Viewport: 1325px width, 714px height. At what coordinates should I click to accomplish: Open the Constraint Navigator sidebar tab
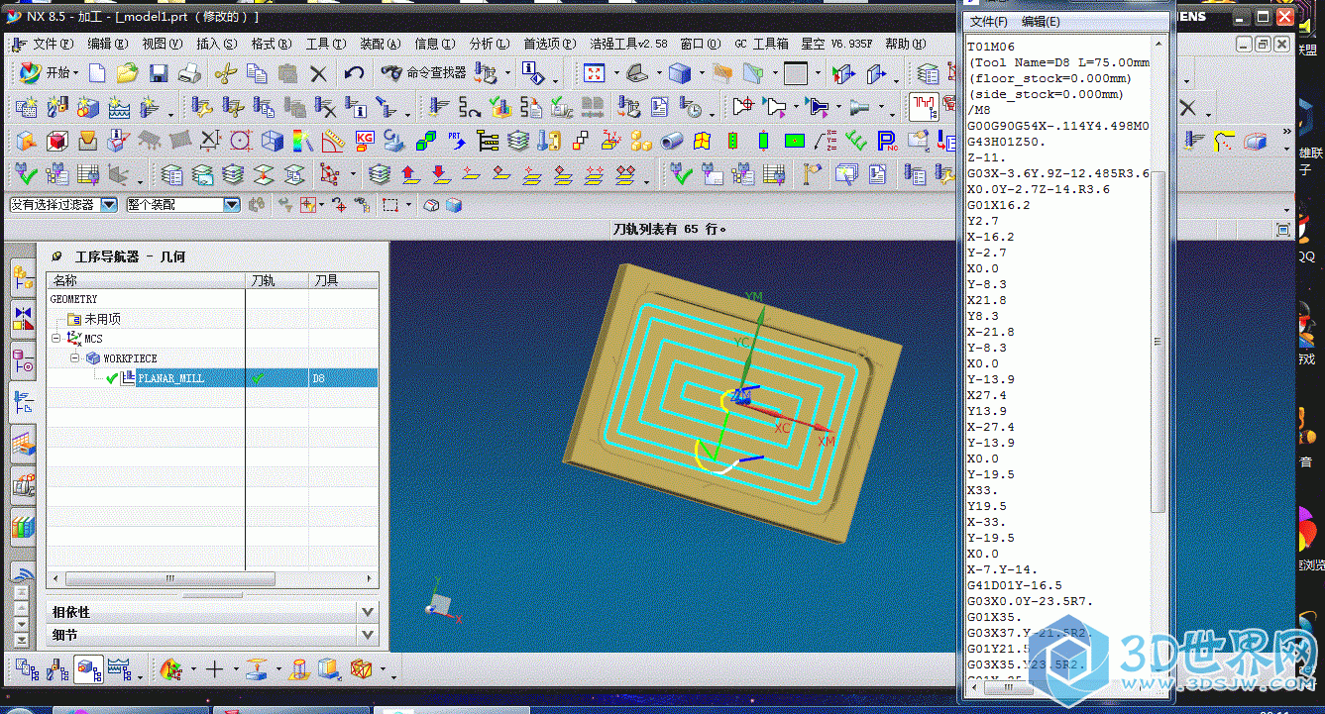pyautogui.click(x=23, y=318)
